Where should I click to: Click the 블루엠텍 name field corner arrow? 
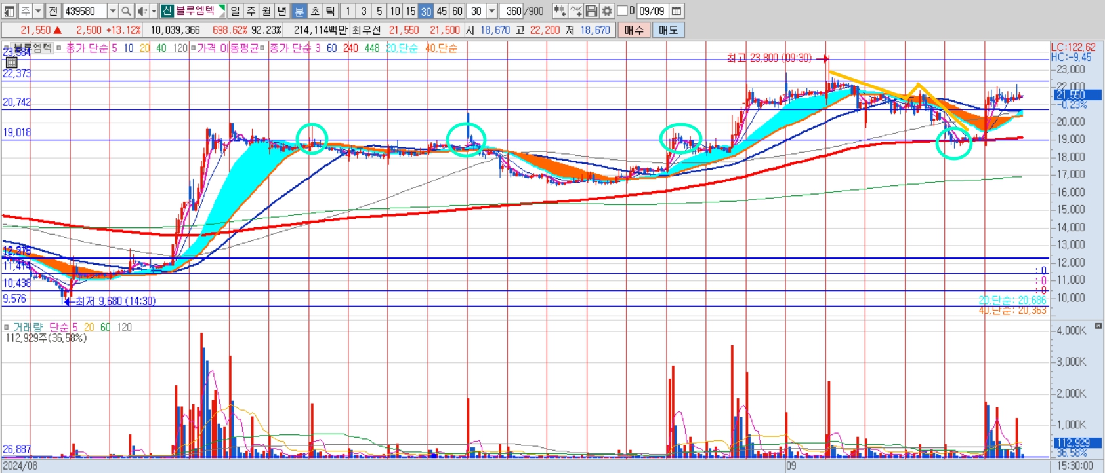[x=222, y=9]
